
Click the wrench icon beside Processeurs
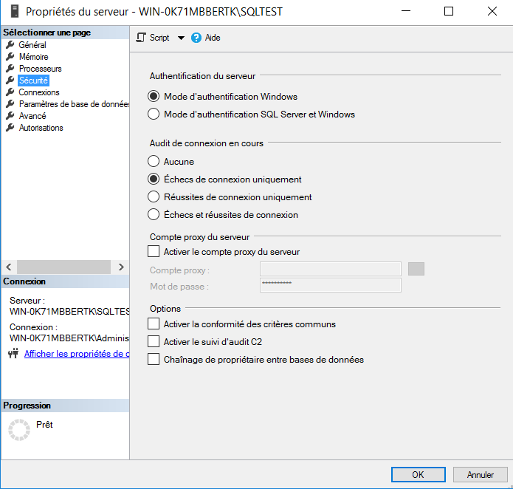(x=10, y=69)
